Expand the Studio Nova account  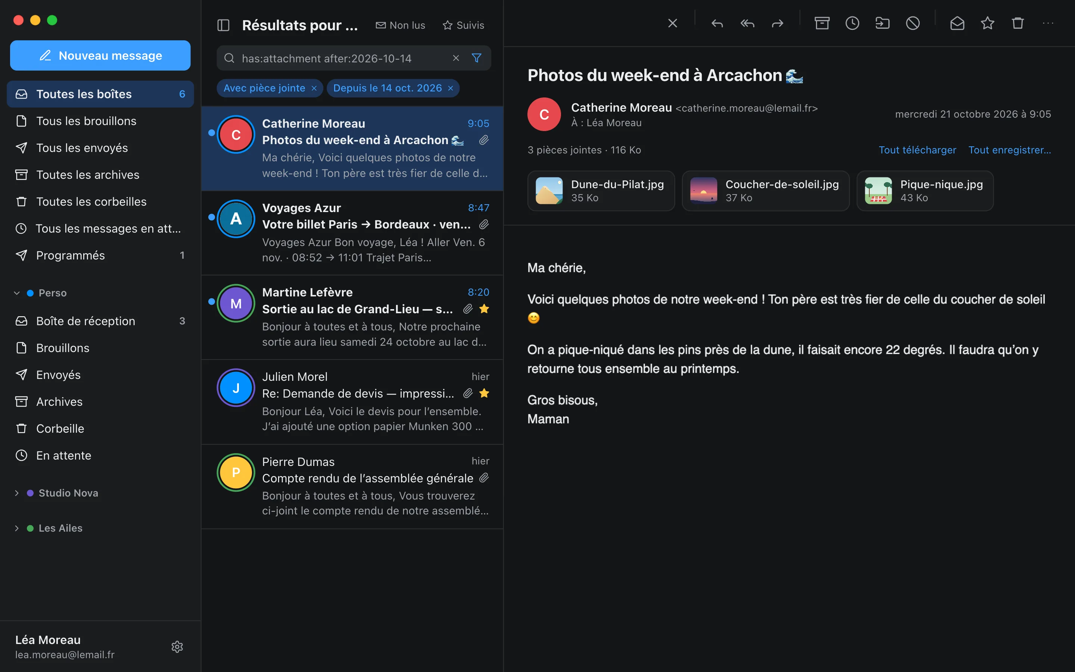[x=17, y=493]
